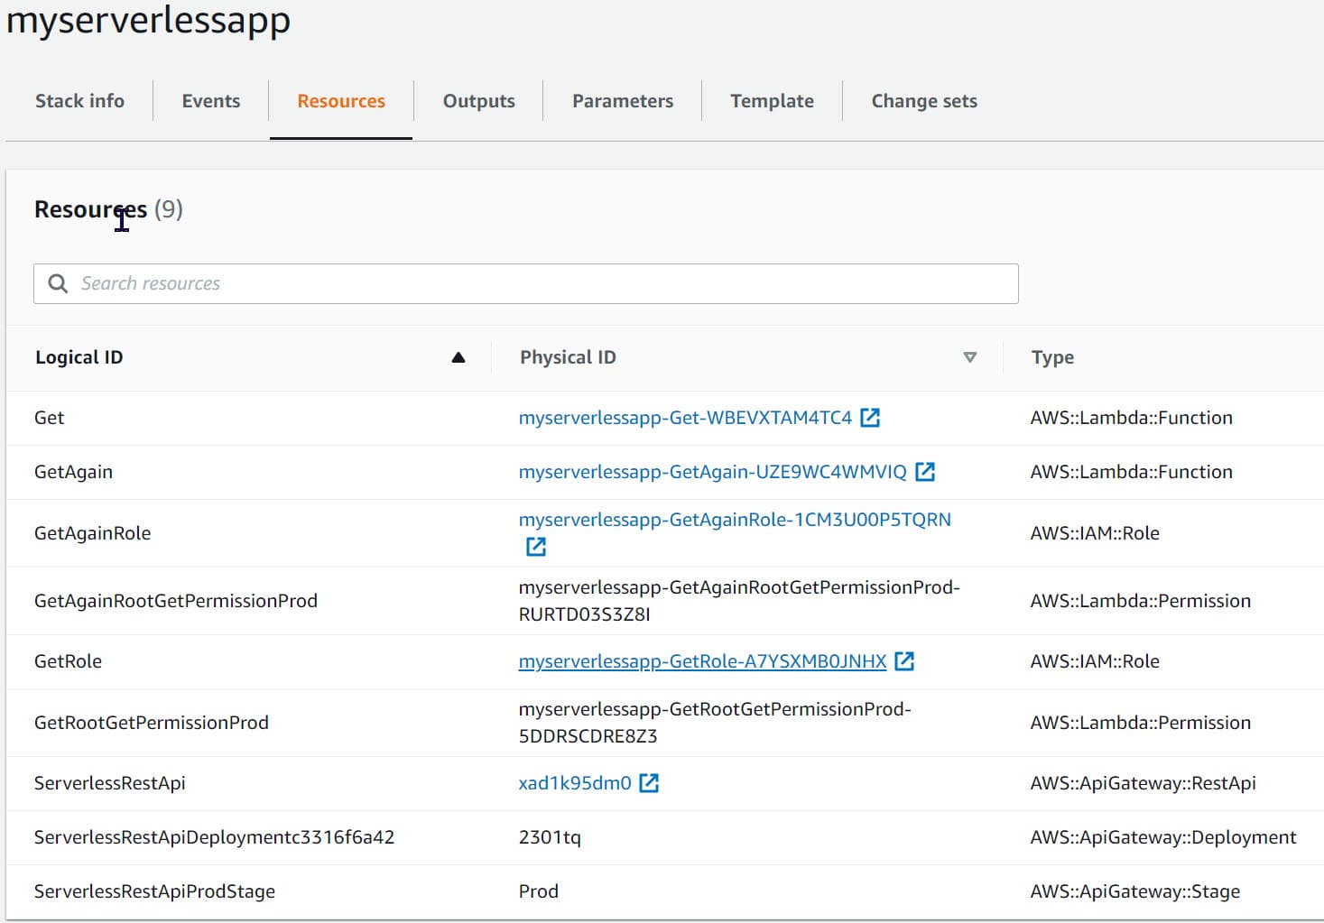
Task: Select ServerlessRestApi logical ID cell
Action: coord(110,783)
